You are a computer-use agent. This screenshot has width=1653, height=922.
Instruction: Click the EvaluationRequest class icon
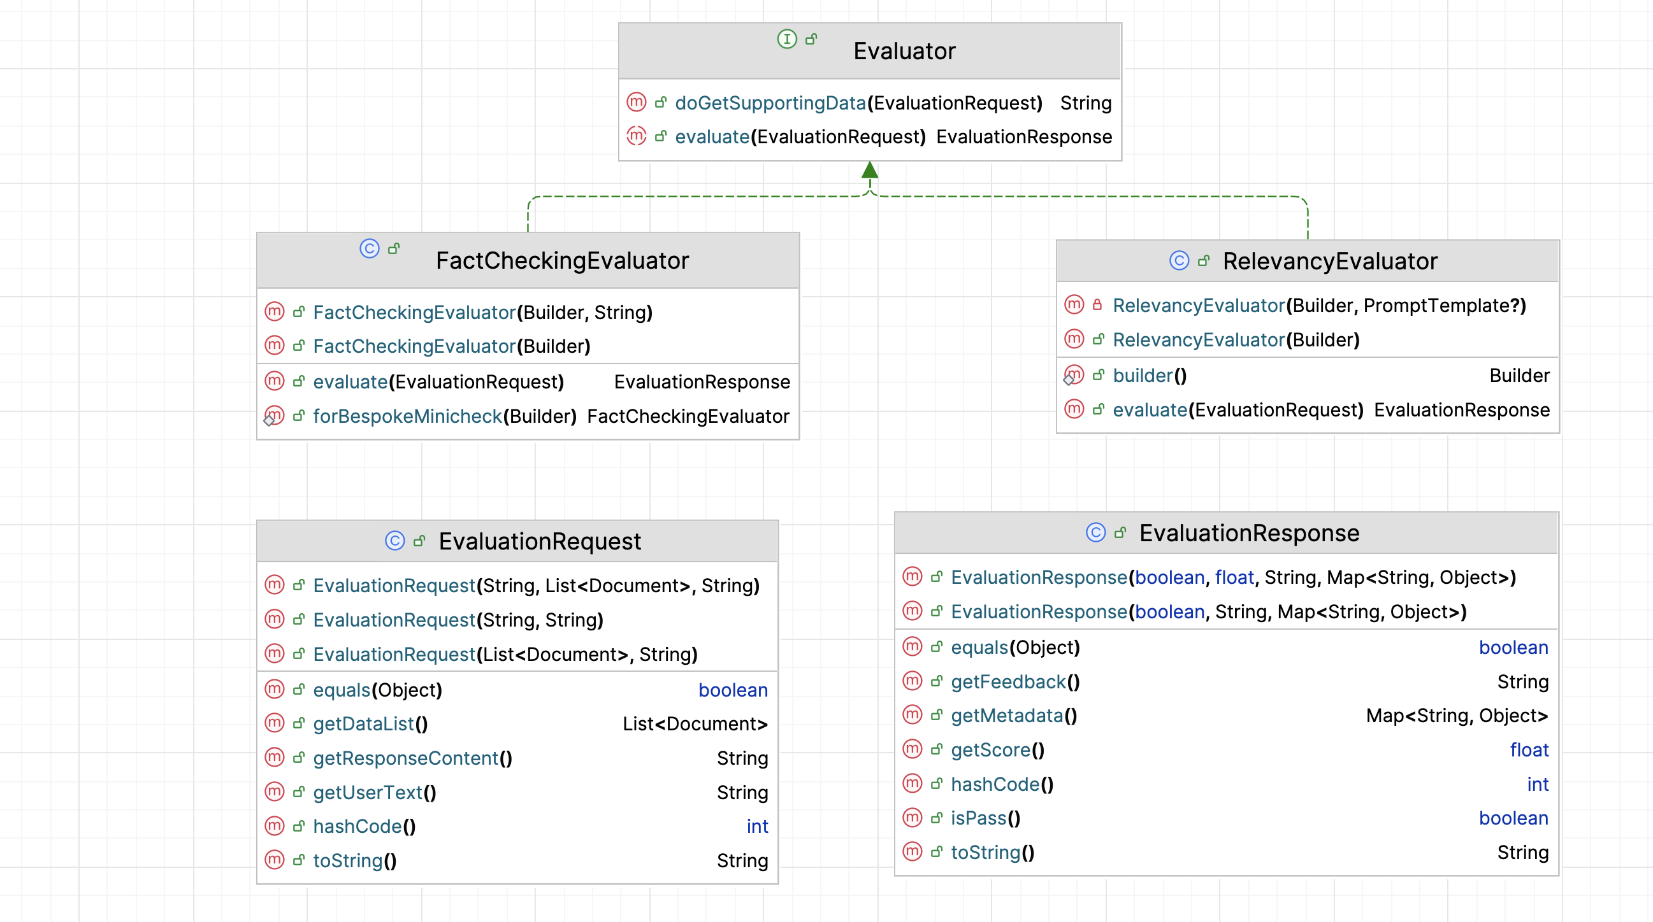tap(394, 541)
